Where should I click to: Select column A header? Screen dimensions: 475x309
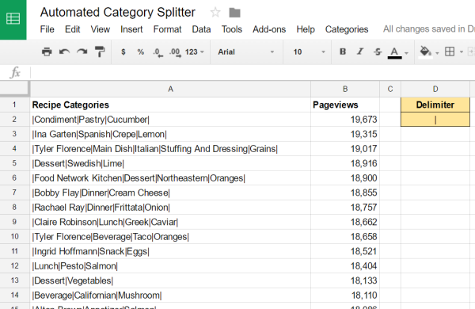point(170,89)
